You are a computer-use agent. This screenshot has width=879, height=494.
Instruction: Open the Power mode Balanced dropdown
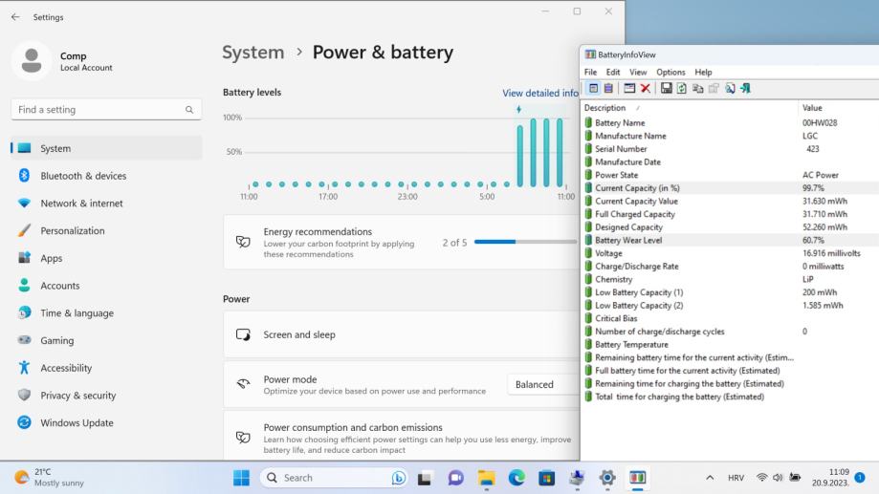point(542,384)
